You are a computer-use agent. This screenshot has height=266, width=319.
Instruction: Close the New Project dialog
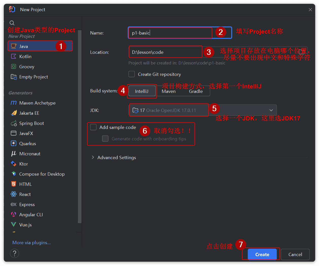click(310, 10)
